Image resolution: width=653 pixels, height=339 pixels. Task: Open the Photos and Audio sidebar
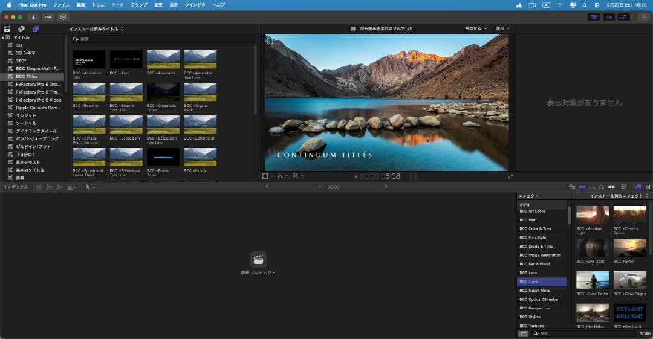(x=21, y=28)
